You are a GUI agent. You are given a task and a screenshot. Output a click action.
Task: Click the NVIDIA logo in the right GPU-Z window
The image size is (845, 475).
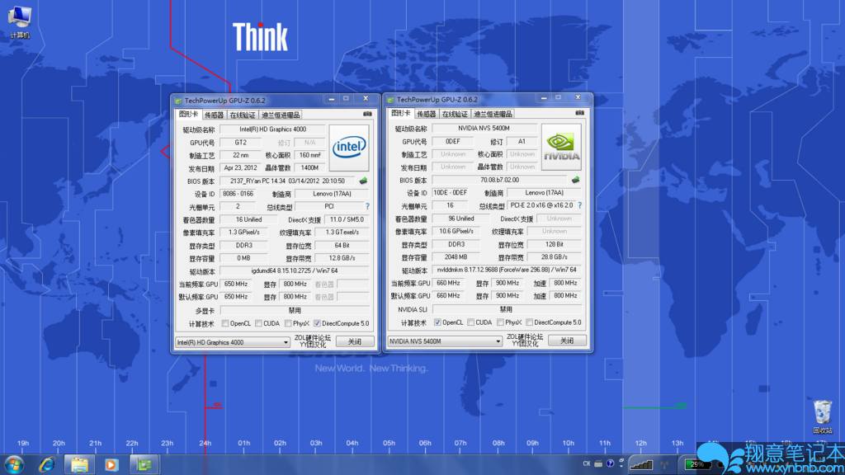click(x=561, y=147)
